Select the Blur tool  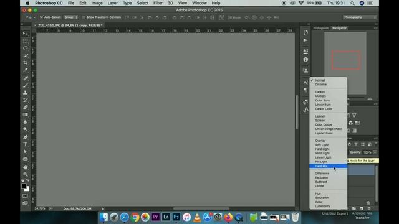[25, 122]
